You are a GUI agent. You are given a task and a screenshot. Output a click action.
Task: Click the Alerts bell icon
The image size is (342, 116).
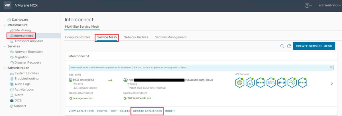coord(12,95)
